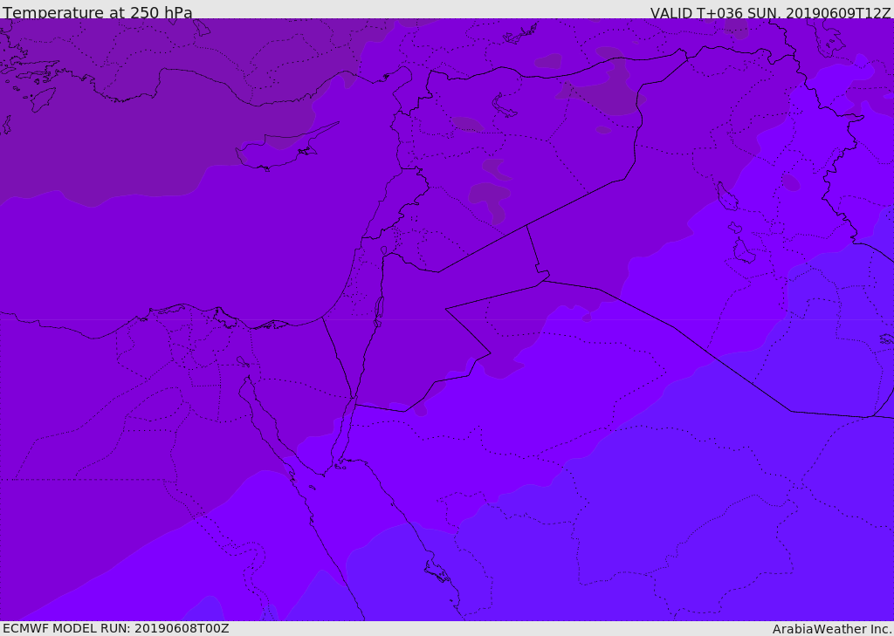Click the 'VALID T+036 SUN. 20190609T12Z' label

(770, 13)
